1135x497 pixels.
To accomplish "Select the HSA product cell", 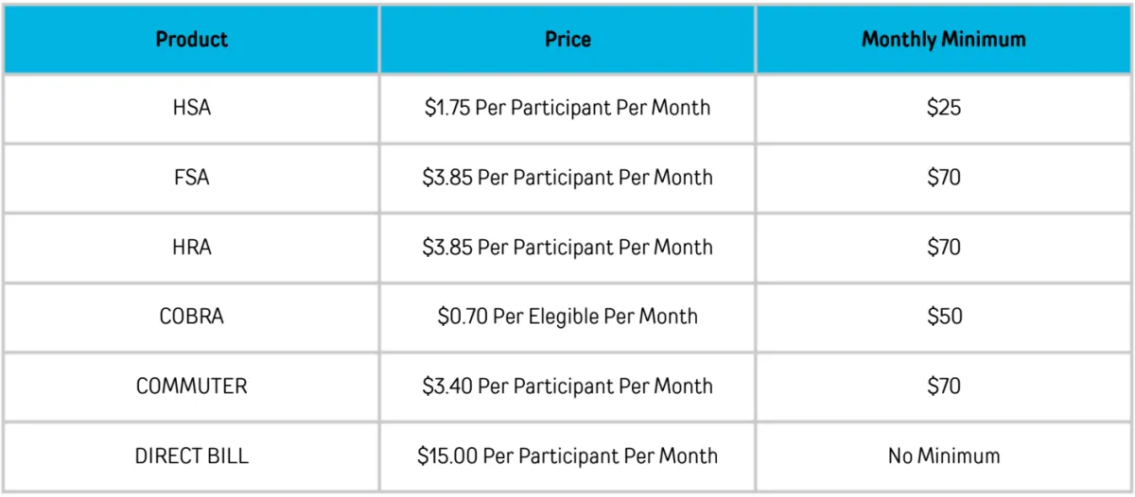I will click(192, 108).
